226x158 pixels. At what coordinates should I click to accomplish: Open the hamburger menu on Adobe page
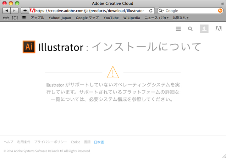click(x=178, y=29)
